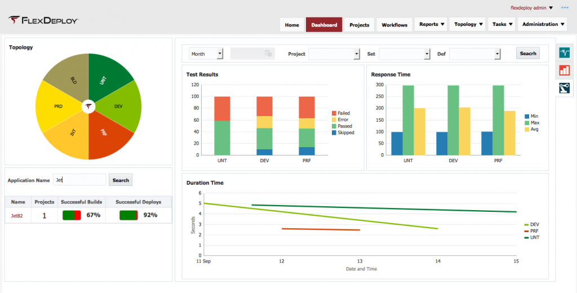Click Search next to Application Name
The height and width of the screenshot is (293, 577).
pyautogui.click(x=121, y=180)
